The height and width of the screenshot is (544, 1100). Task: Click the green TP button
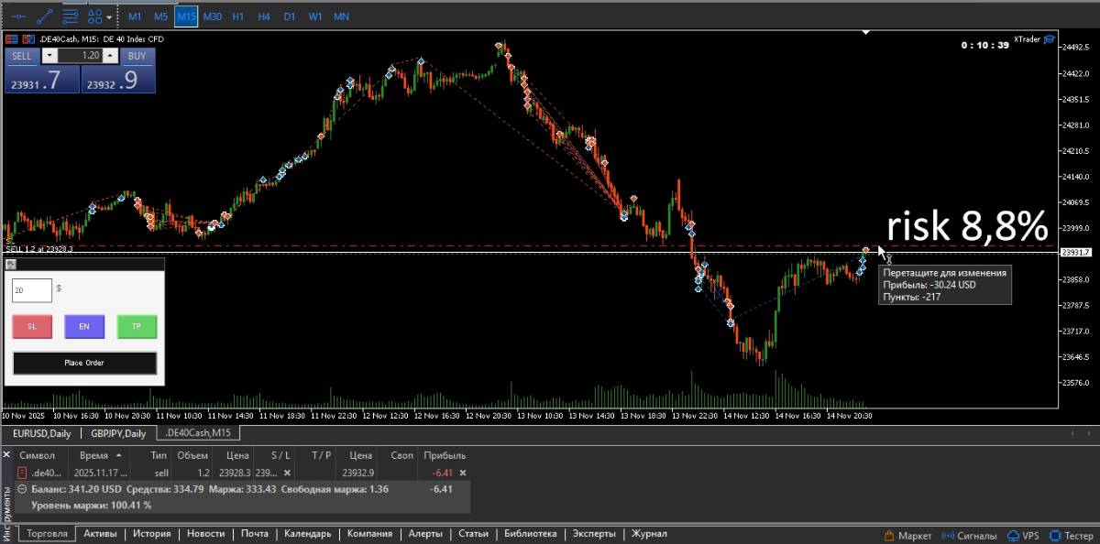tap(137, 326)
